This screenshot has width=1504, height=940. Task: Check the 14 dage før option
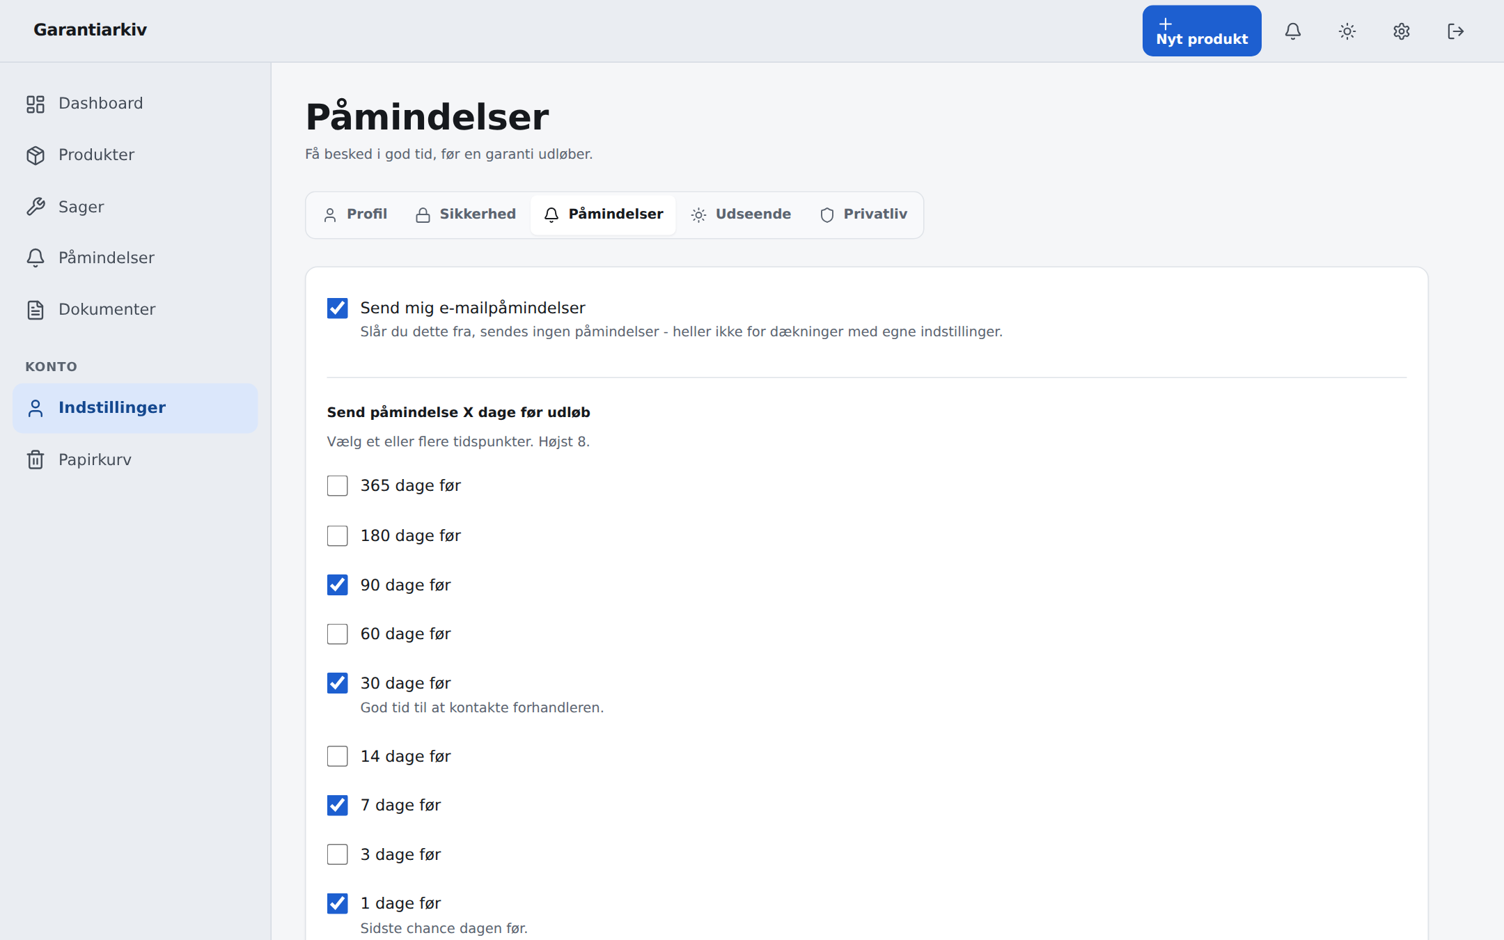coord(338,756)
